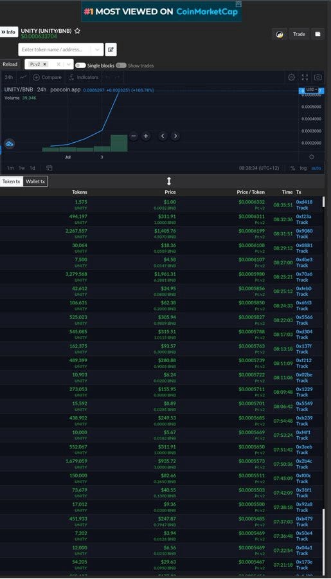The width and height of the screenshot is (331, 579).
Task: Click the edit token list icon
Action: 111,50
